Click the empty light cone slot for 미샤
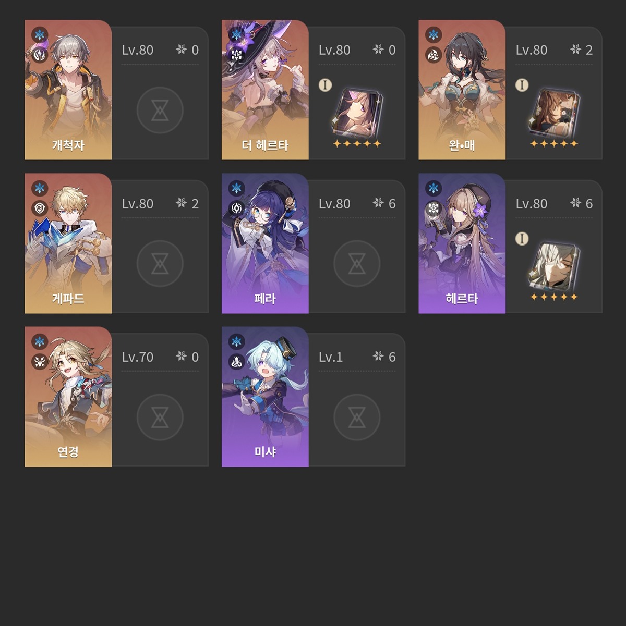Screen dimensions: 626x626 (x=357, y=417)
